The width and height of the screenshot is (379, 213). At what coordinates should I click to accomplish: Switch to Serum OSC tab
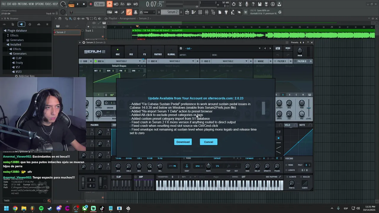click(118, 52)
